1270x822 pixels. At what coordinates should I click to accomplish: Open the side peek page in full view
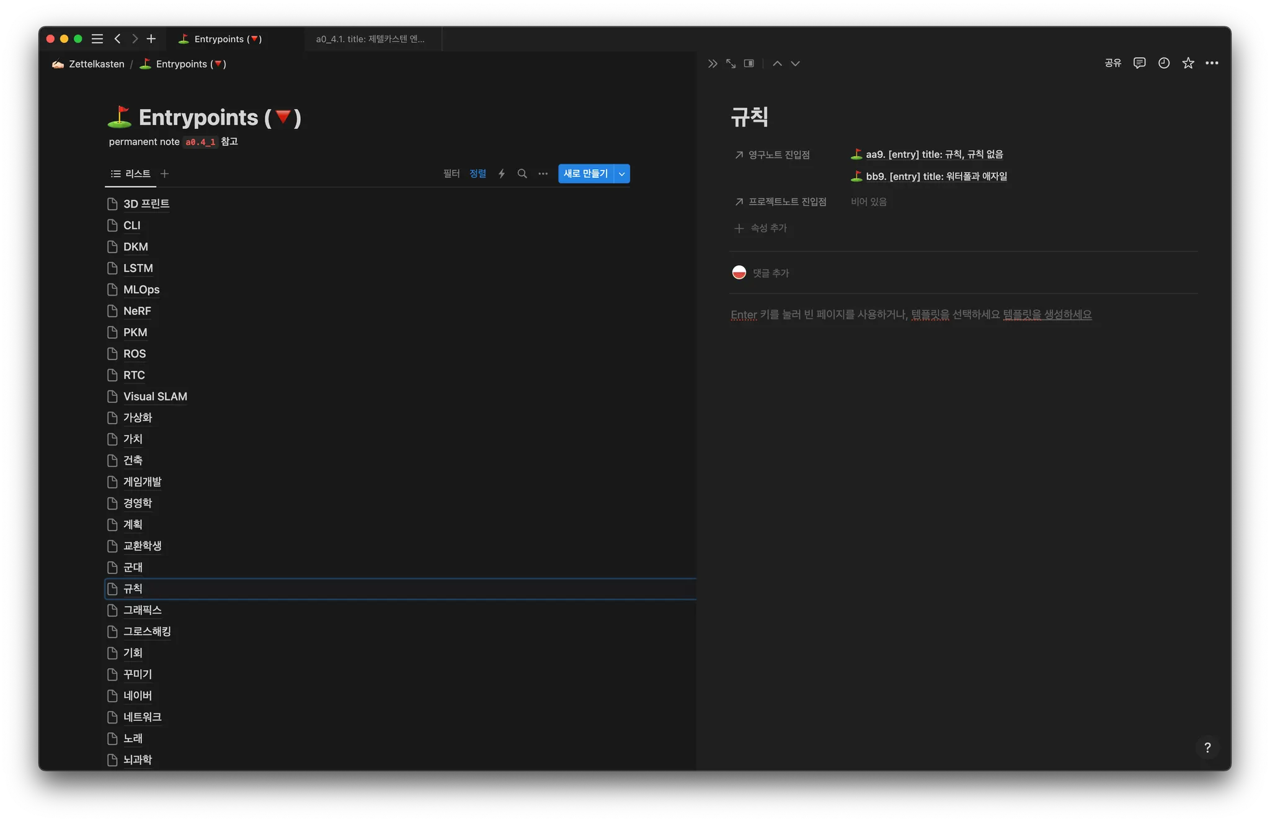pyautogui.click(x=731, y=64)
